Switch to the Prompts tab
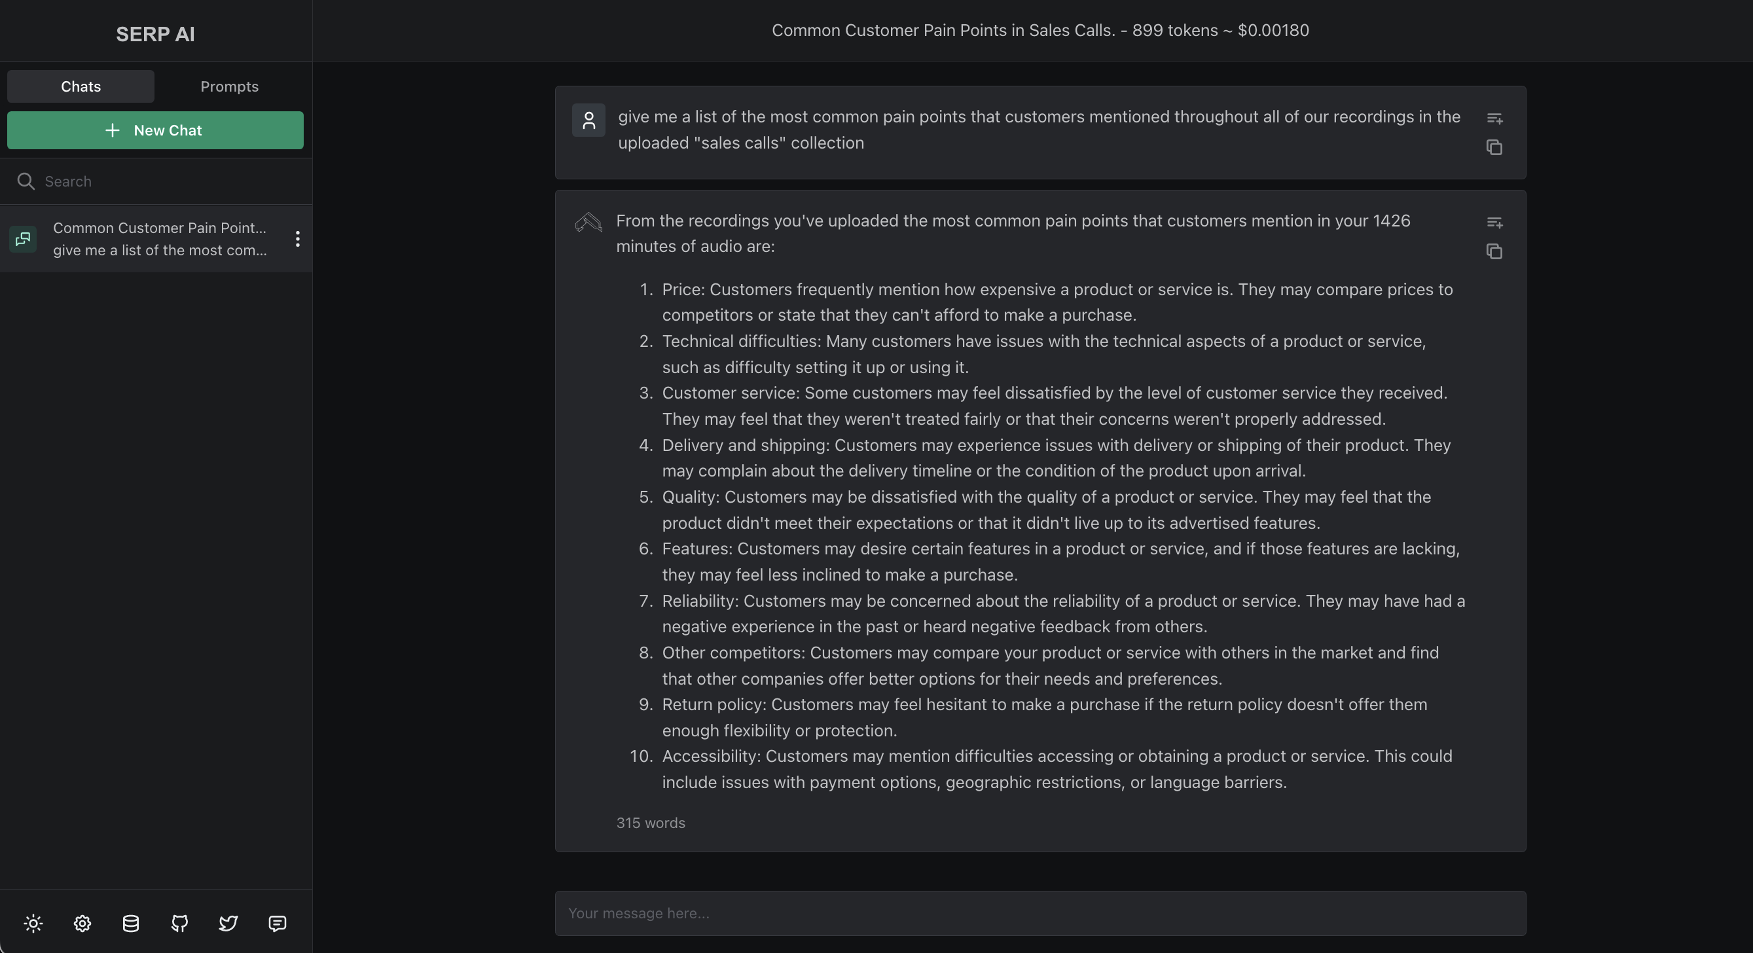Viewport: 1753px width, 953px height. click(228, 86)
